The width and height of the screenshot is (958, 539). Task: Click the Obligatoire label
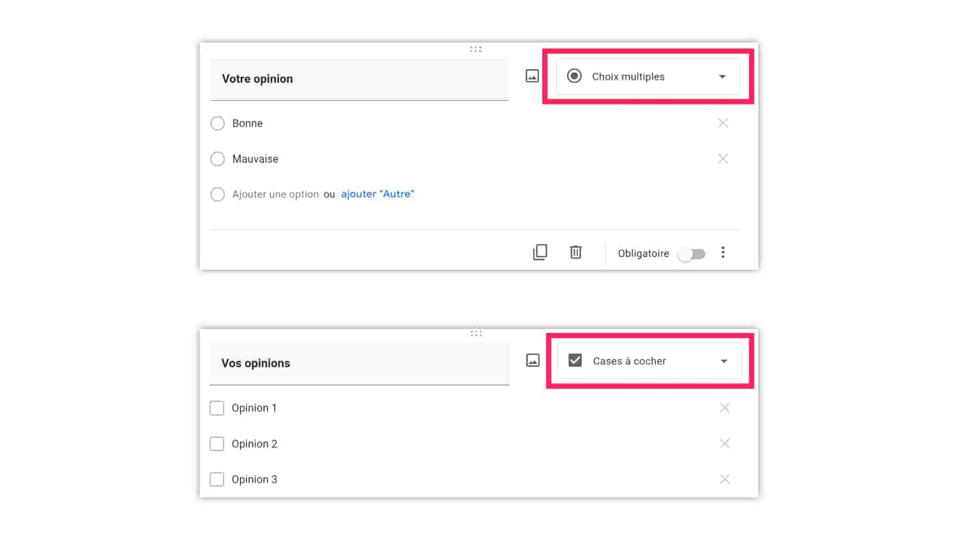(x=643, y=254)
